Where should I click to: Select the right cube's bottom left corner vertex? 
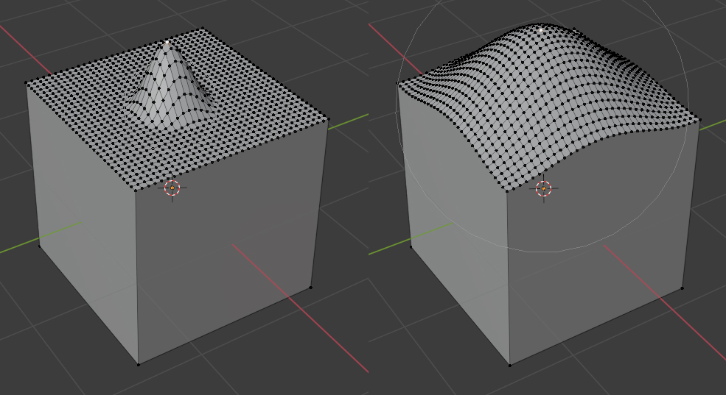tap(411, 246)
